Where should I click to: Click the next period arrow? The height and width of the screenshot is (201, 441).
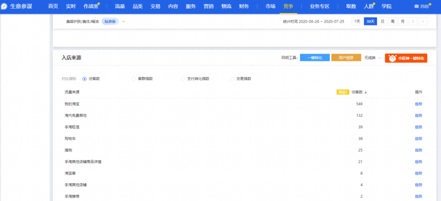(423, 21)
